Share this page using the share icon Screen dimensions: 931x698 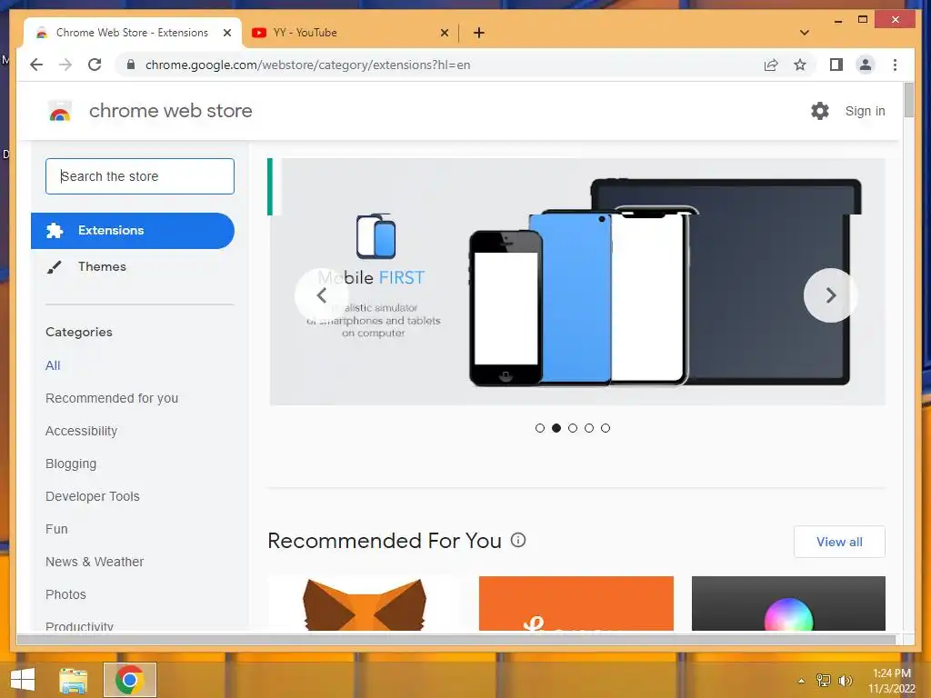point(771,65)
